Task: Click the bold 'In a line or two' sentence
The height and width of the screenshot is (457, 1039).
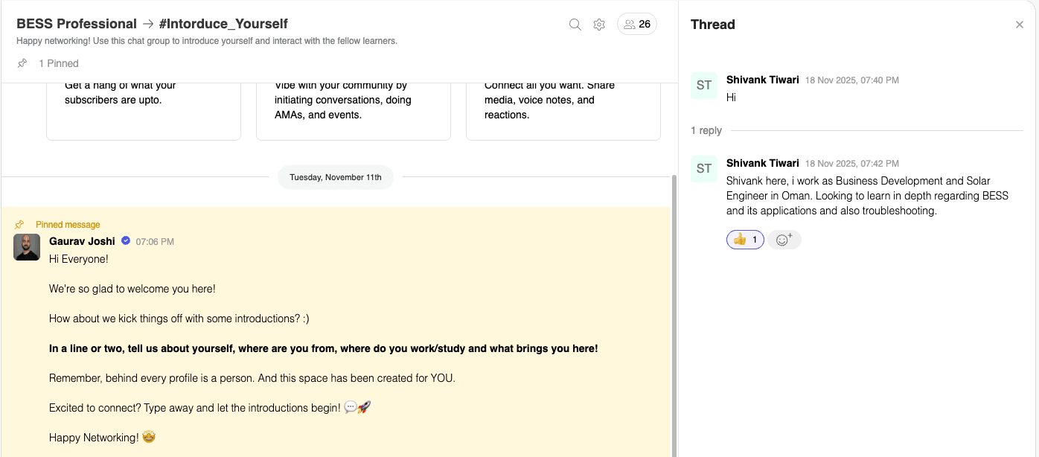Action: click(x=324, y=348)
